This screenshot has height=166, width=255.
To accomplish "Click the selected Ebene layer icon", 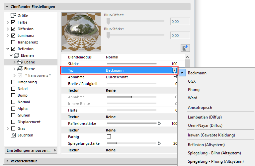I will click(20, 62).
